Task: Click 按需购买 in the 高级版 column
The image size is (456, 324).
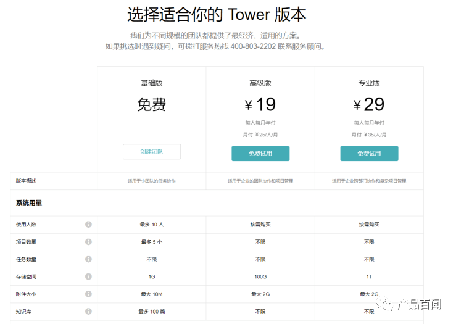Action: (260, 225)
